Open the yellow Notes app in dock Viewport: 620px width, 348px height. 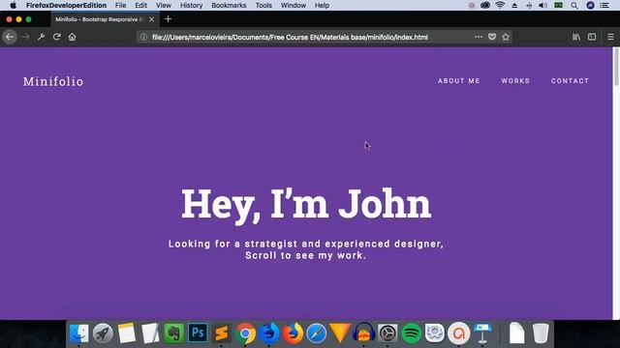coord(127,333)
